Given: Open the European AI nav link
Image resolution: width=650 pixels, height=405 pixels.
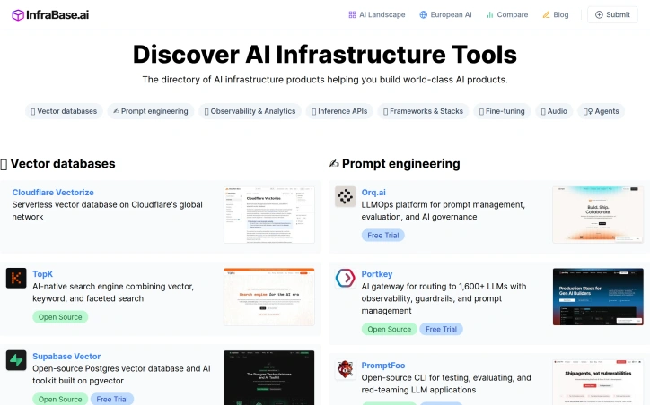Looking at the screenshot, I should [445, 15].
